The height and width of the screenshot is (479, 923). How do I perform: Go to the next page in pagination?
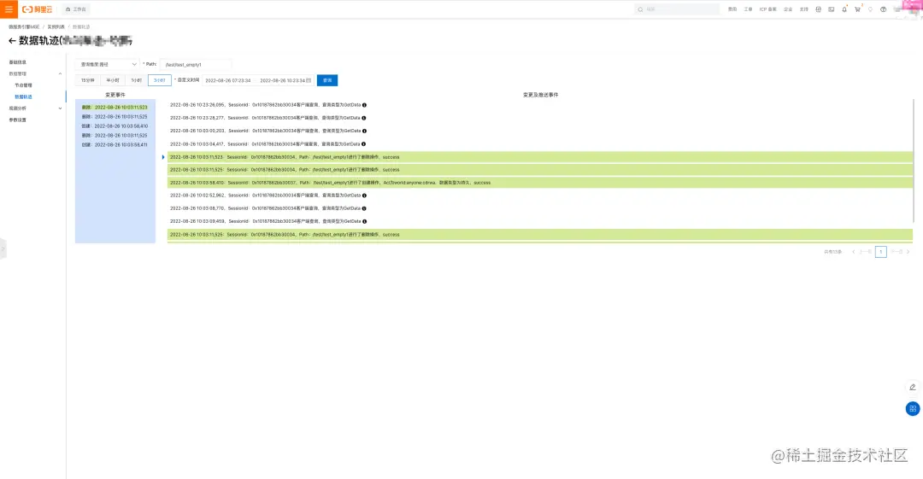(x=899, y=252)
